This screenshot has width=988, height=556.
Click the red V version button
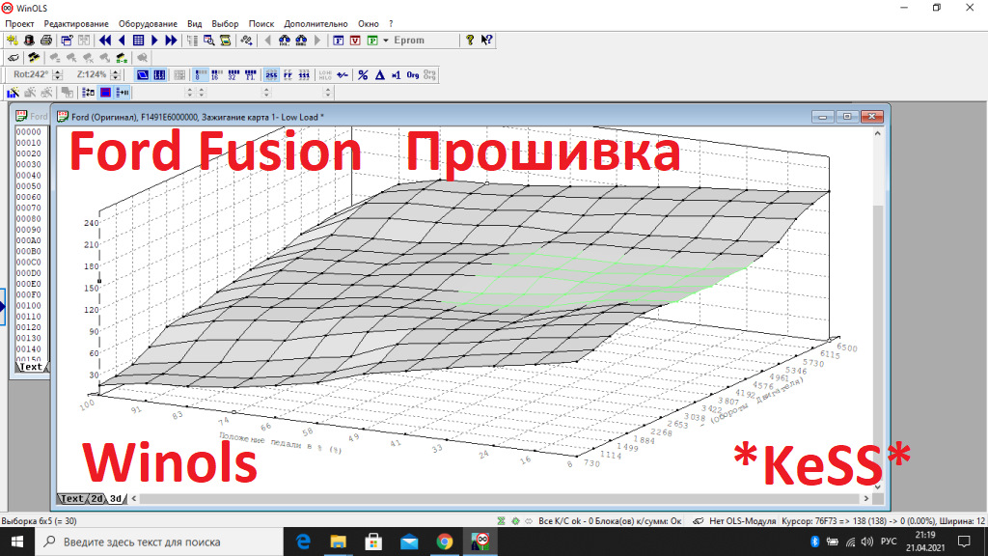pos(355,41)
